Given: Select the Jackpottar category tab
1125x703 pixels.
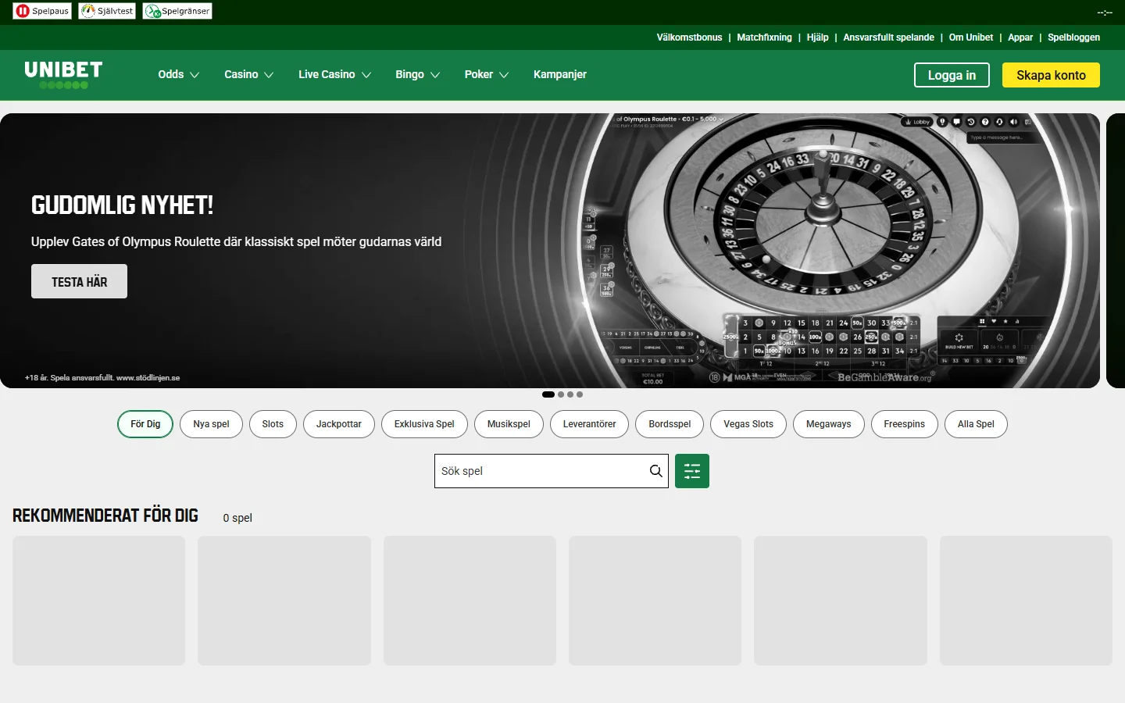Looking at the screenshot, I should tap(339, 424).
